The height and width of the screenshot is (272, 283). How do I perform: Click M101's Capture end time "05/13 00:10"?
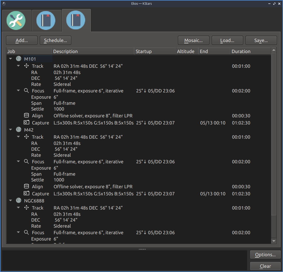tap(213, 123)
